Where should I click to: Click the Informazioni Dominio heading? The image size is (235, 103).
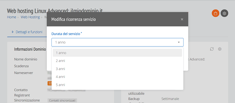pyautogui.click(x=30, y=49)
